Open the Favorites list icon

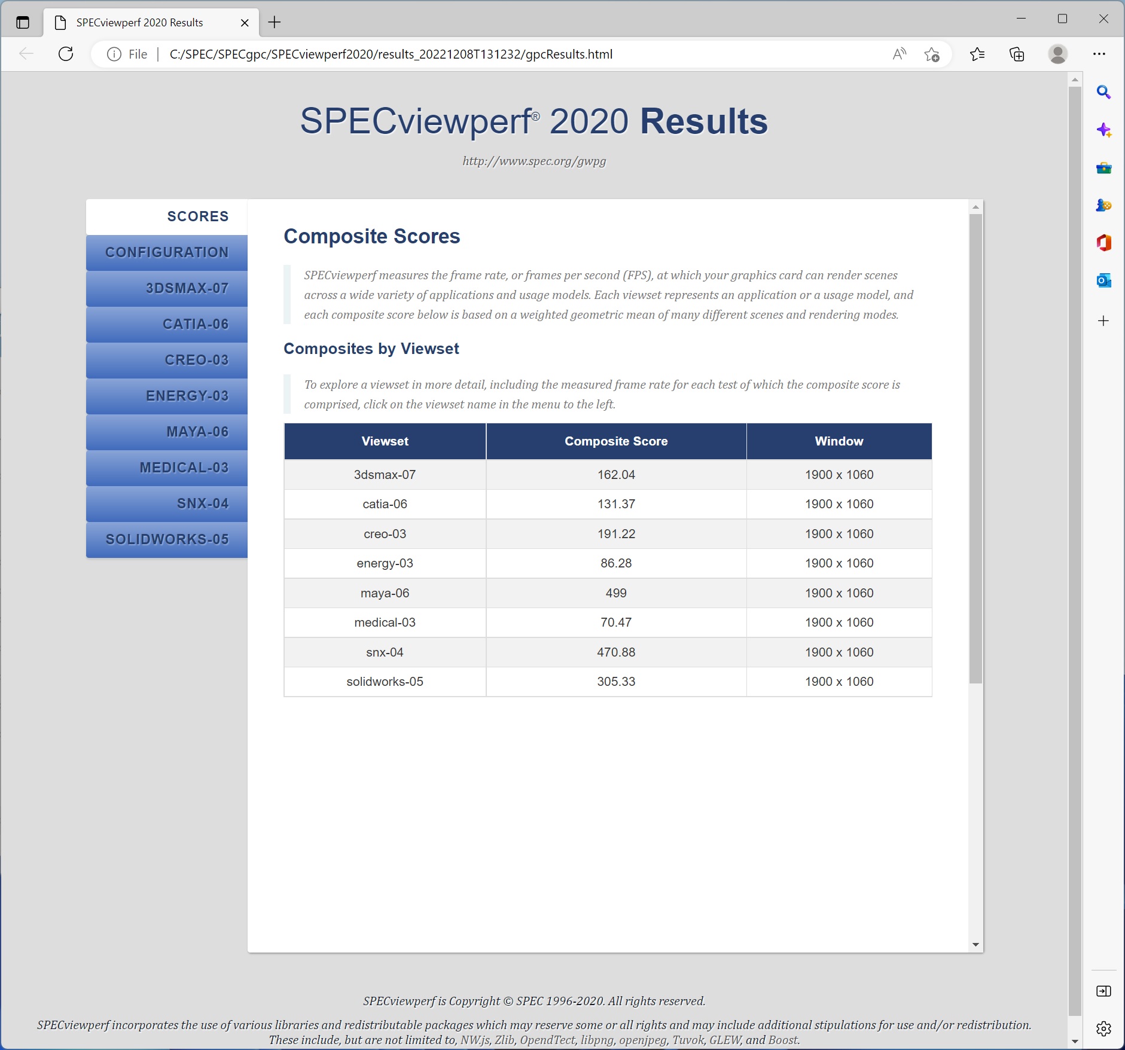click(x=977, y=54)
